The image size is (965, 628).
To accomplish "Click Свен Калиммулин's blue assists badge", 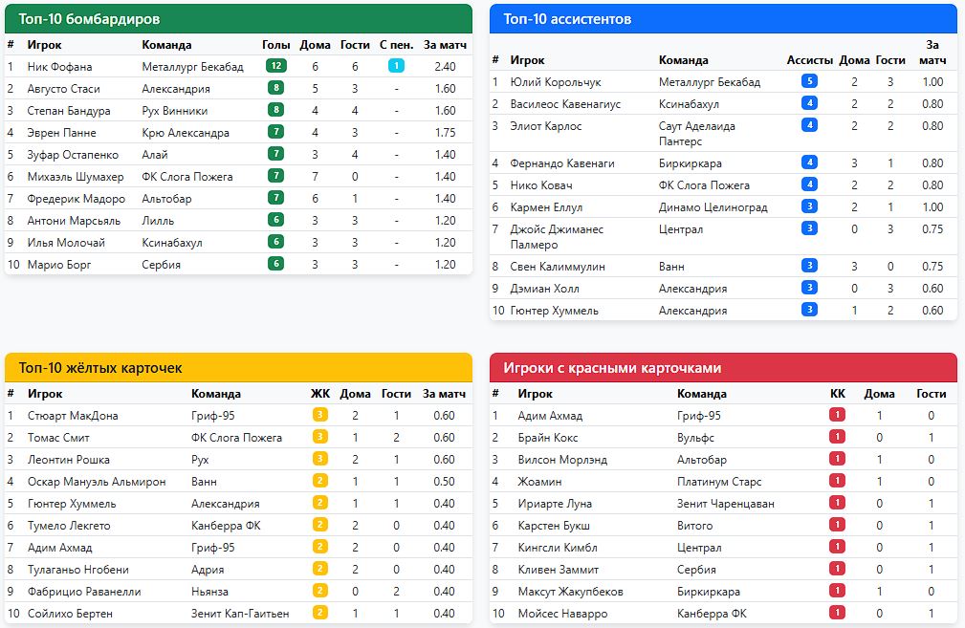I will click(809, 266).
